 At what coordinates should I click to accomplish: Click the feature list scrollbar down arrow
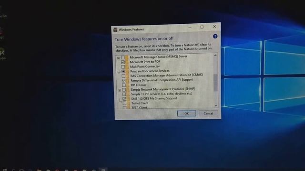[x=216, y=105]
